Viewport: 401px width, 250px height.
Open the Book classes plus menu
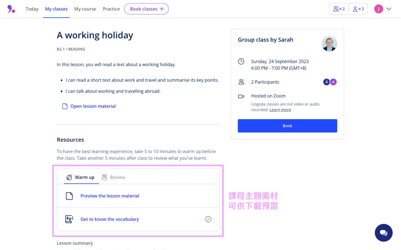coord(146,9)
